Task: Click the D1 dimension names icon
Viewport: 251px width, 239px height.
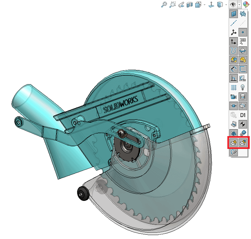Action: 243,115
